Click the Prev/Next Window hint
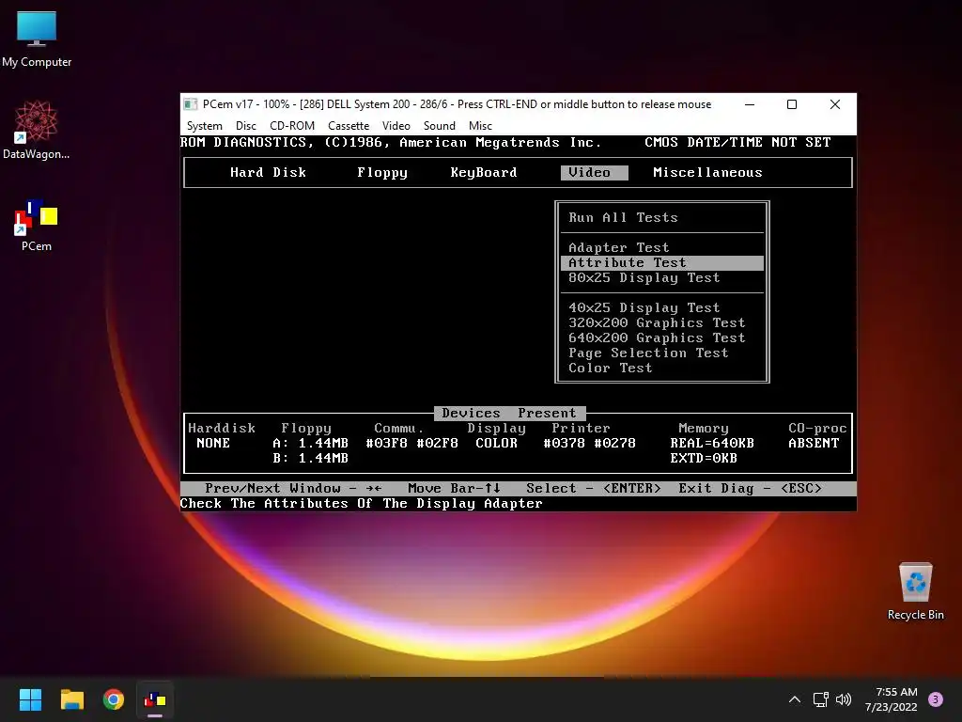Viewport: 962px width, 722px height. pyautogui.click(x=293, y=488)
